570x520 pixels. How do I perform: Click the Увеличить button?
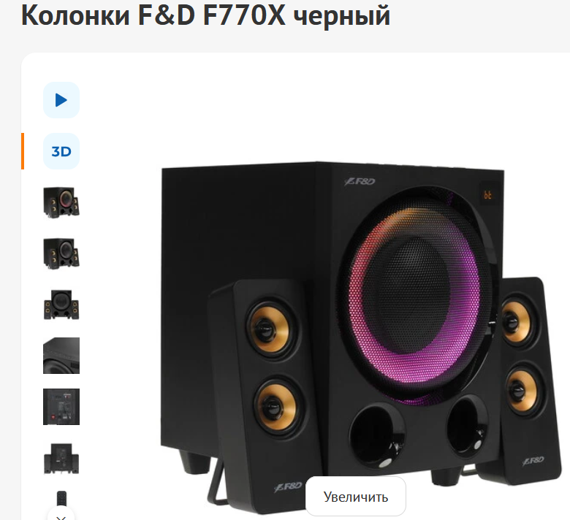(x=356, y=497)
